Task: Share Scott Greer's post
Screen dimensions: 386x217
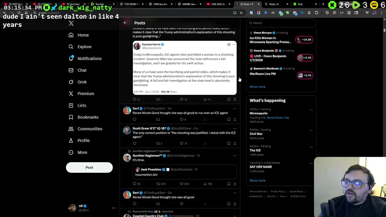Action: [x=235, y=143]
